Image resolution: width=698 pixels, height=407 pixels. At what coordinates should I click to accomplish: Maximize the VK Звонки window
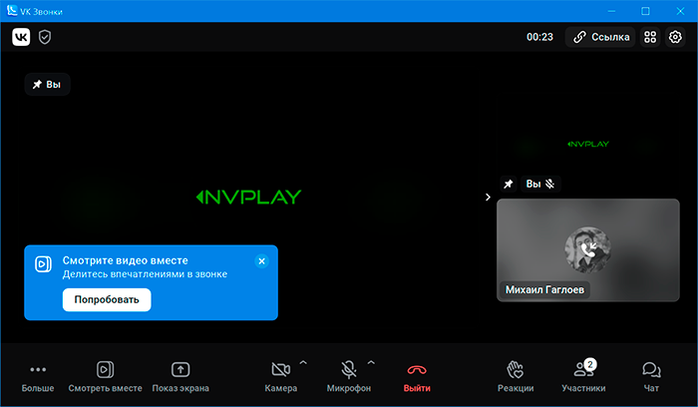point(645,11)
